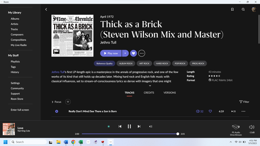The width and height of the screenshot is (260, 146).
Task: Open the track Filter funnel
Action: pyautogui.click(x=244, y=102)
